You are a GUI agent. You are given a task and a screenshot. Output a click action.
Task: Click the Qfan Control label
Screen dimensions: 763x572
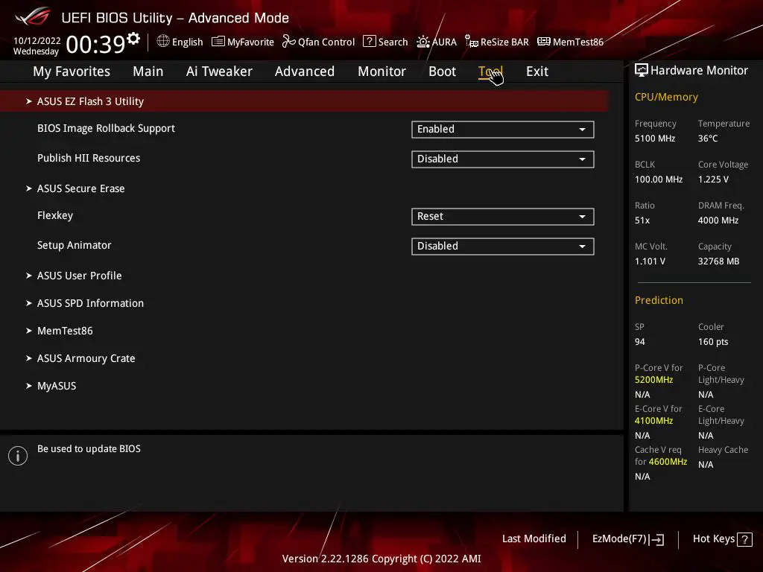pos(326,42)
